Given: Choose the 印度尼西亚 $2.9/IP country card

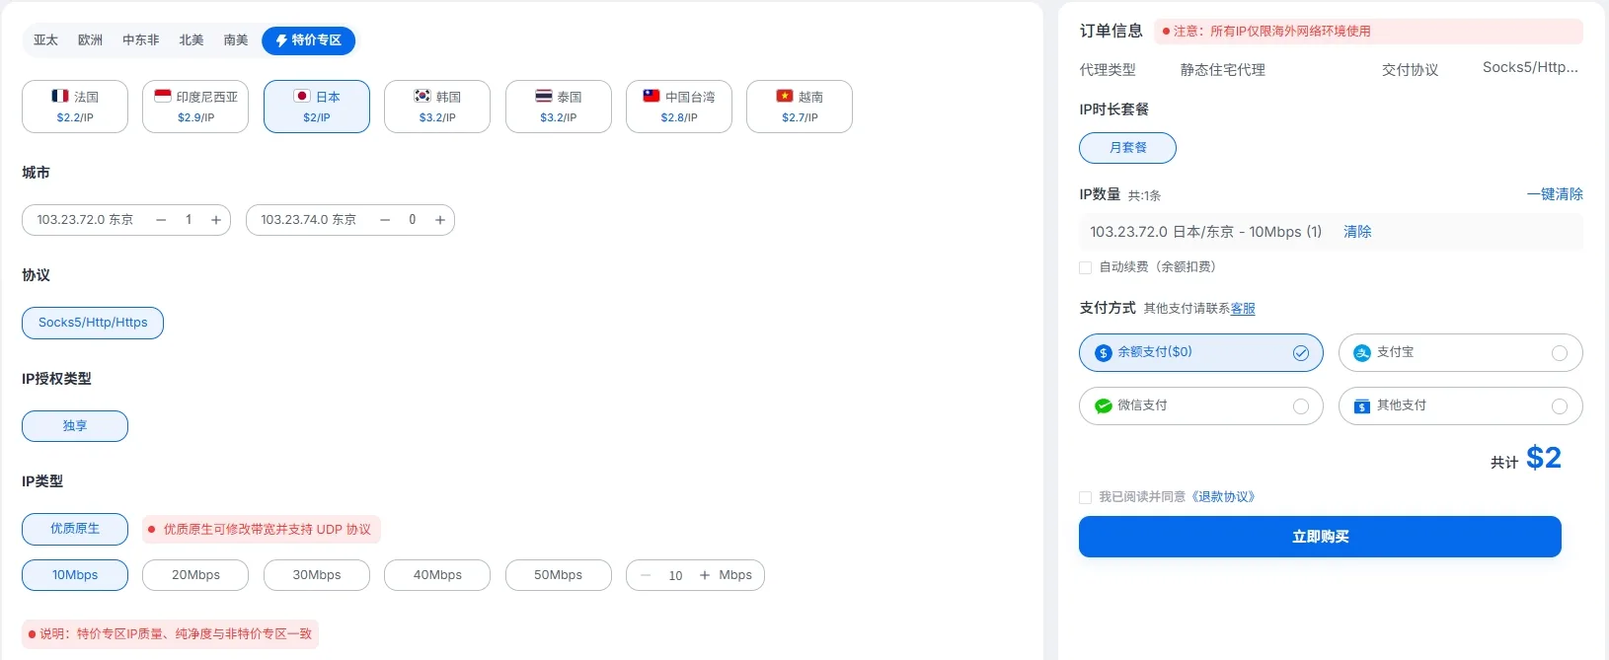Looking at the screenshot, I should (x=195, y=107).
